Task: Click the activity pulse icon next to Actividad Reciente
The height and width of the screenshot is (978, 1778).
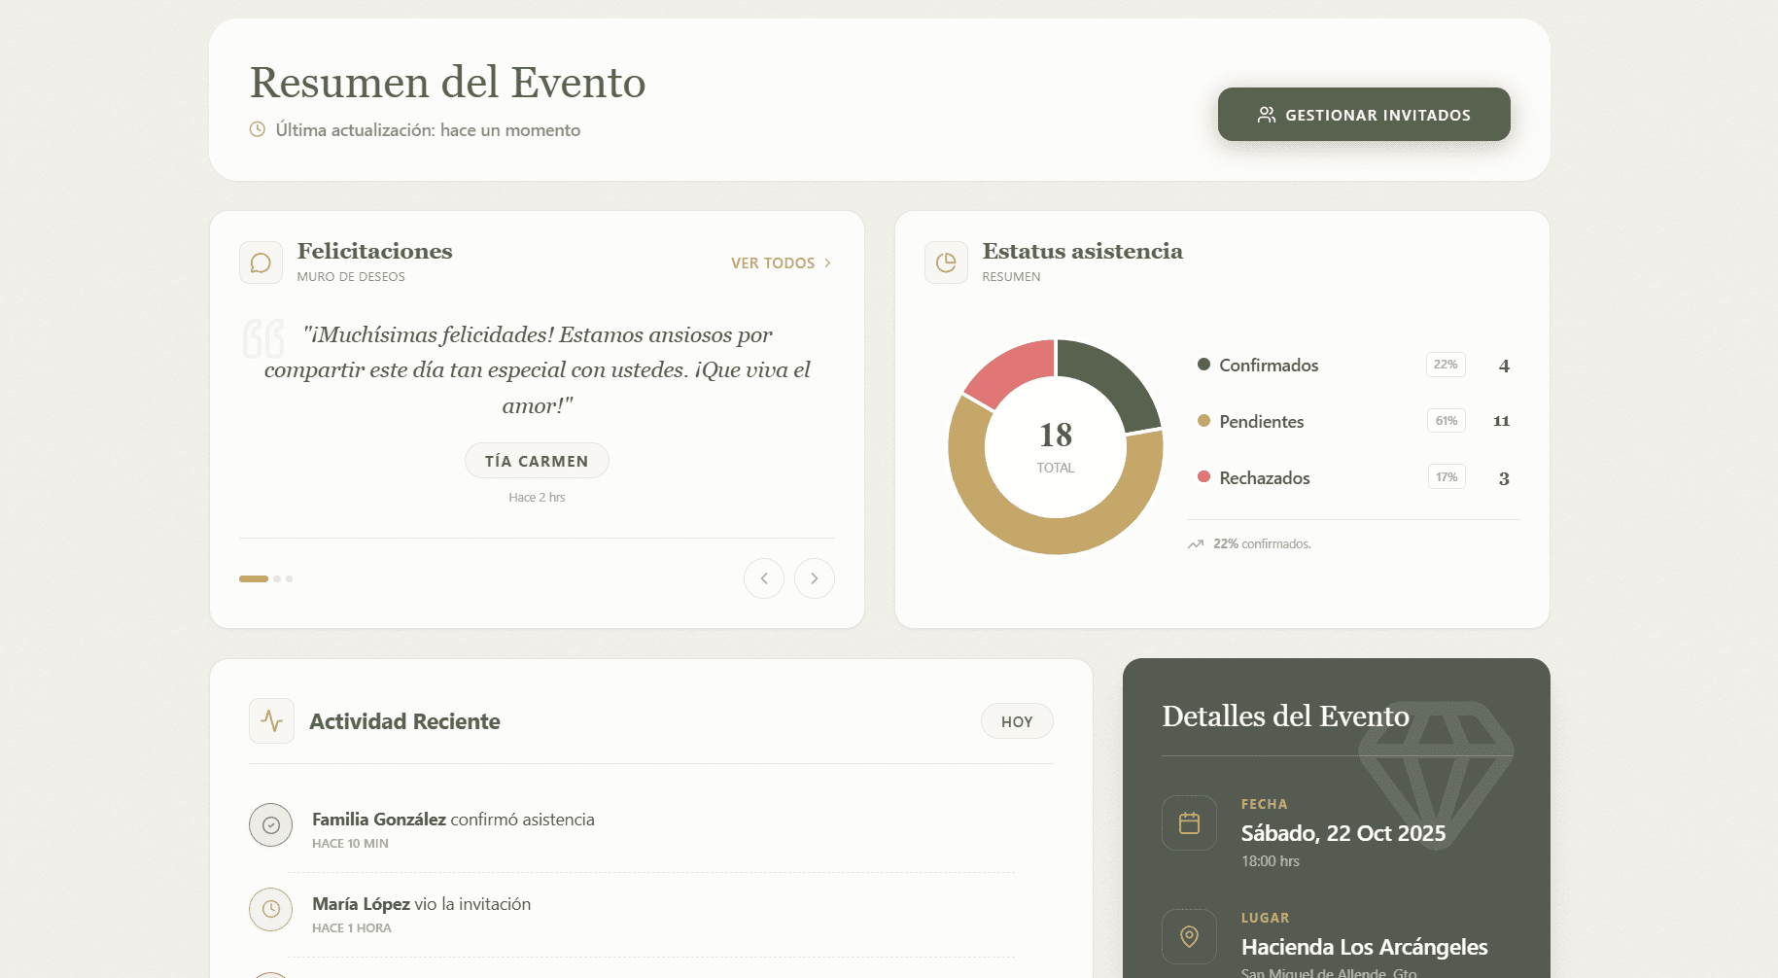Action: (271, 720)
